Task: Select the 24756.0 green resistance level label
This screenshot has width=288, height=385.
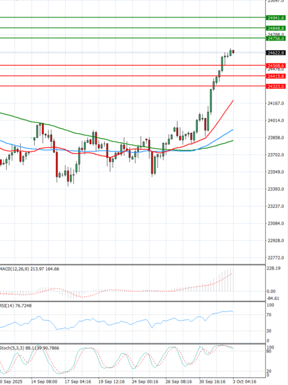Action: click(x=276, y=38)
